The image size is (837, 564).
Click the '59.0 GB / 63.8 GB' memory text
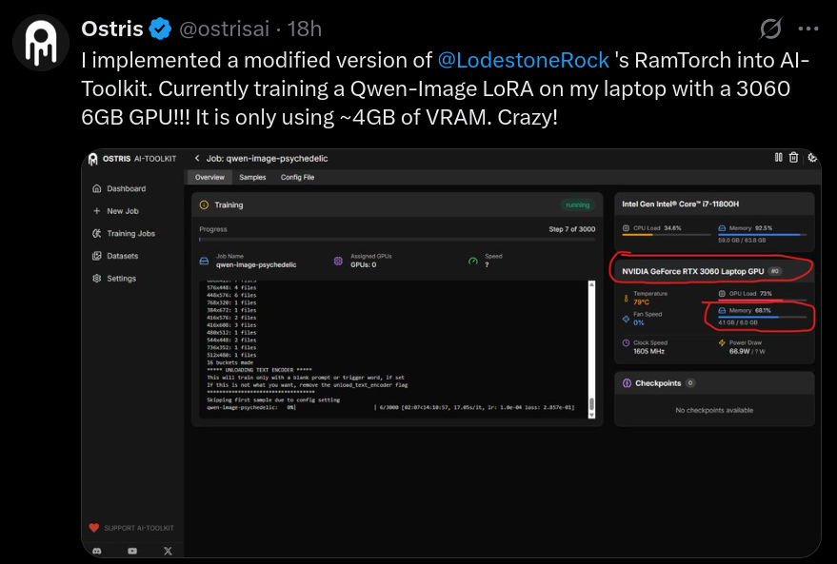742,241
